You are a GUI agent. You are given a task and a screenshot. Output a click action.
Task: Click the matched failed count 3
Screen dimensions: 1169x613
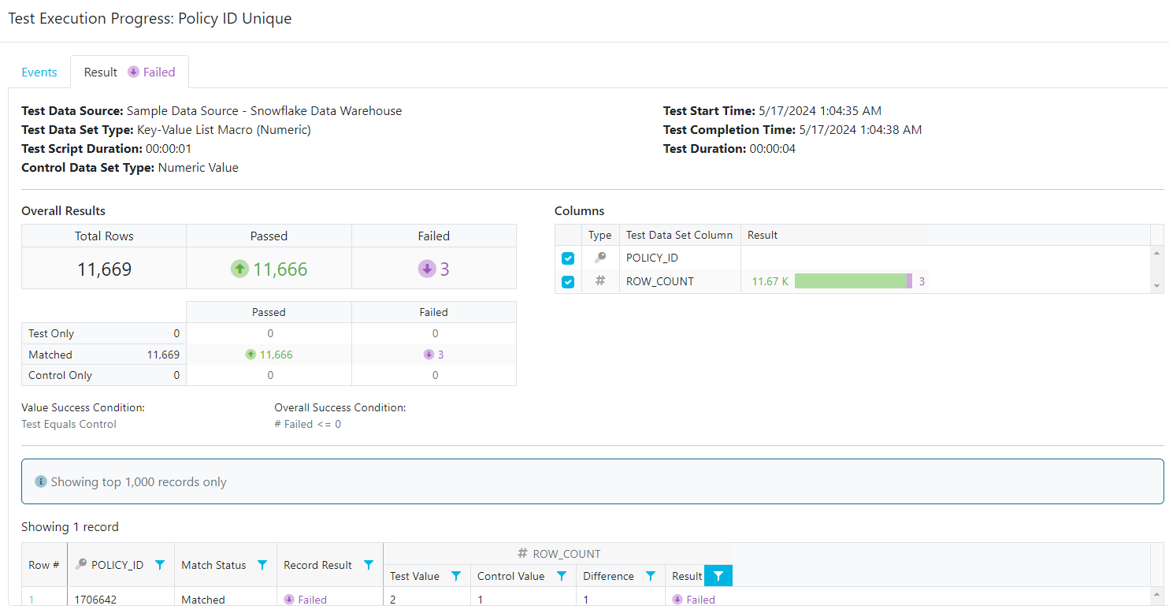(x=440, y=355)
